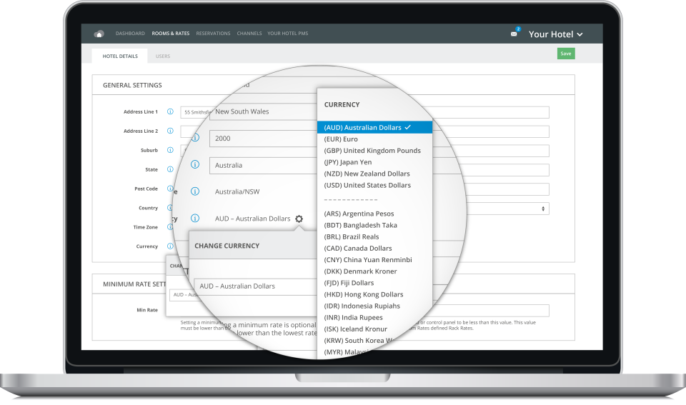Open the messages envelope icon with badge
The image size is (686, 405).
(514, 34)
